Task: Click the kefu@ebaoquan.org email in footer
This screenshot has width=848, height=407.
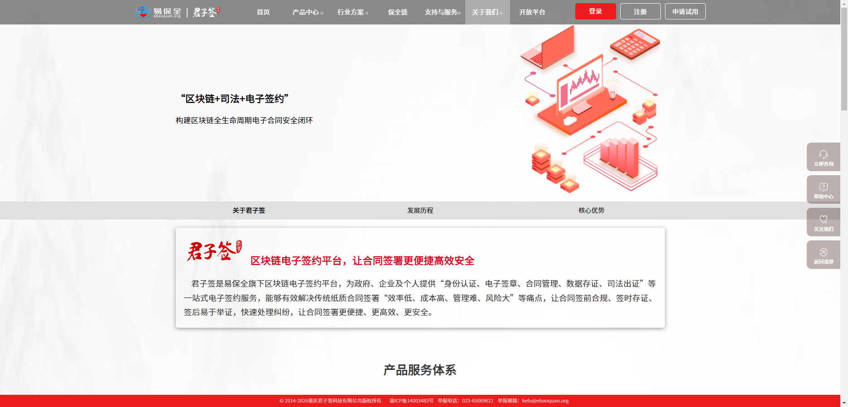Action: (x=545, y=401)
